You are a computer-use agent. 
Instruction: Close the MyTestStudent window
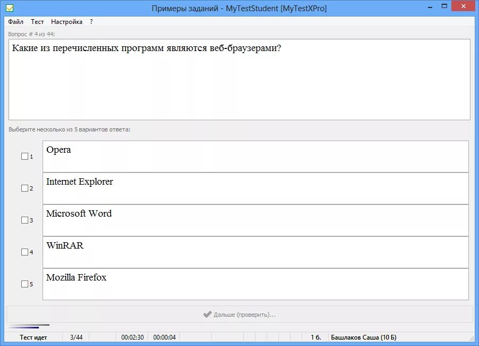coord(464,6)
